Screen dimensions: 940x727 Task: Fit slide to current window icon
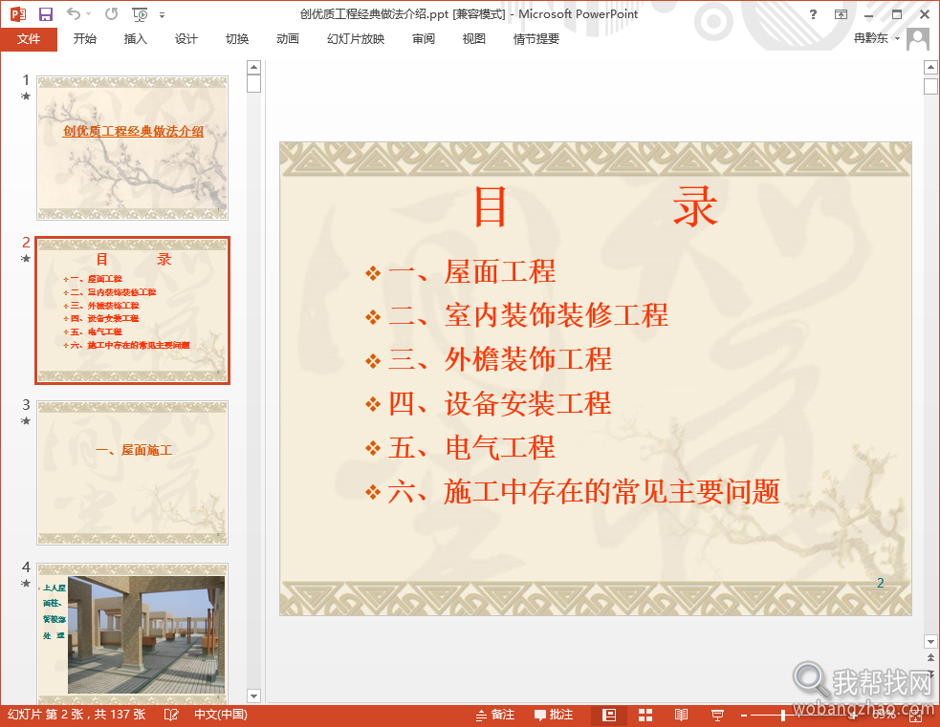click(x=916, y=715)
